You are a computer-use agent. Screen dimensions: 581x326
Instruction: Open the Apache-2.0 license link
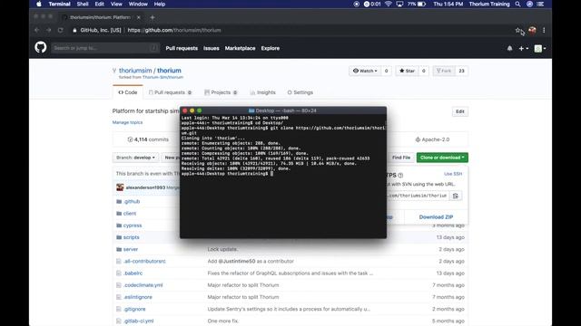coord(432,139)
